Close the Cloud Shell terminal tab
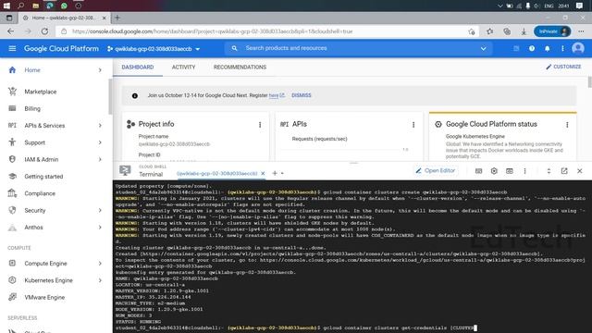 click(263, 173)
